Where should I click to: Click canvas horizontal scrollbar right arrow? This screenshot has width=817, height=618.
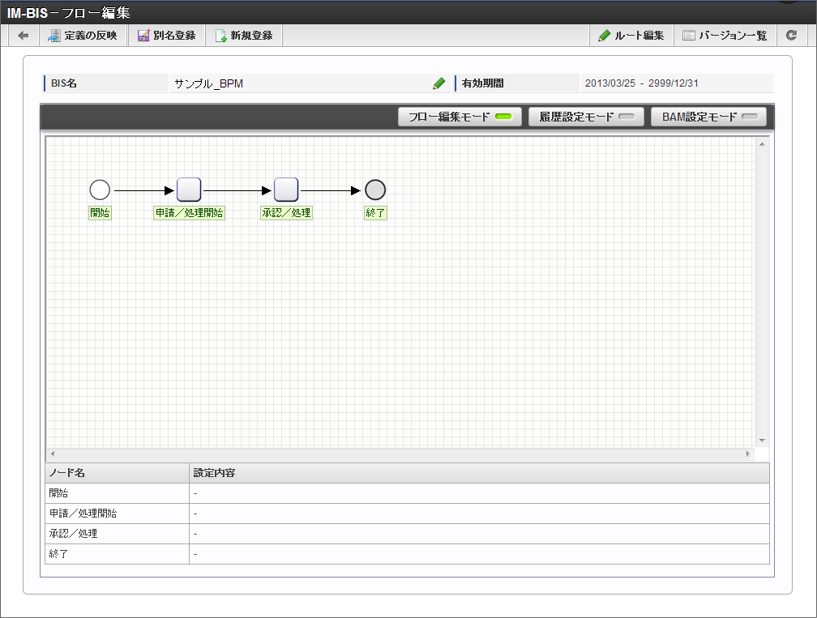click(x=747, y=454)
